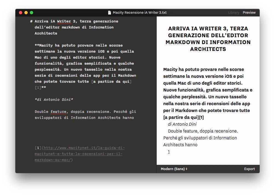The height and width of the screenshot is (195, 275).
Task: Click the word Architects in the editor heading
Action: click(46, 33)
